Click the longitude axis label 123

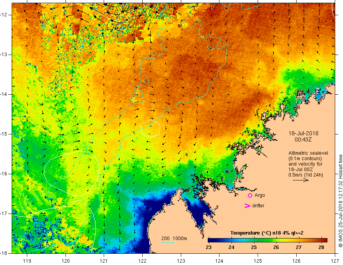point(181,261)
